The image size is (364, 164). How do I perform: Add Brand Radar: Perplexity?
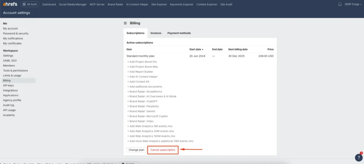[x=143, y=106]
